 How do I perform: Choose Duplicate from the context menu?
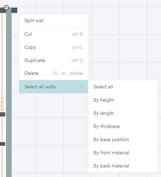click(x=54, y=61)
